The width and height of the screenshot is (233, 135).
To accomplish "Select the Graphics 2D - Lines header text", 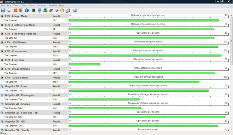I will point(16,86).
